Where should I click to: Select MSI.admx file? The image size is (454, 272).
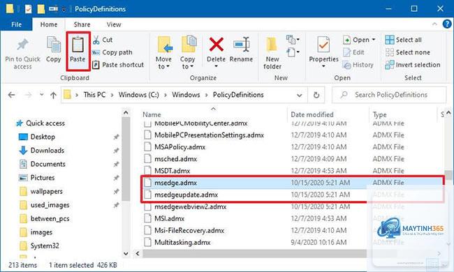164,218
